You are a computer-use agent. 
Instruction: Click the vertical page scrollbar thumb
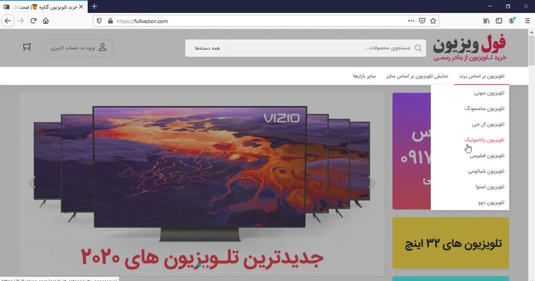tap(531, 50)
